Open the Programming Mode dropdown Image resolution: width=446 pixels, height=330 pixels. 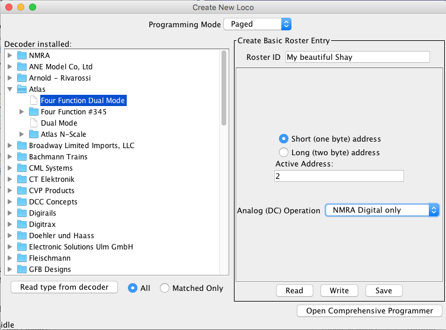(257, 24)
